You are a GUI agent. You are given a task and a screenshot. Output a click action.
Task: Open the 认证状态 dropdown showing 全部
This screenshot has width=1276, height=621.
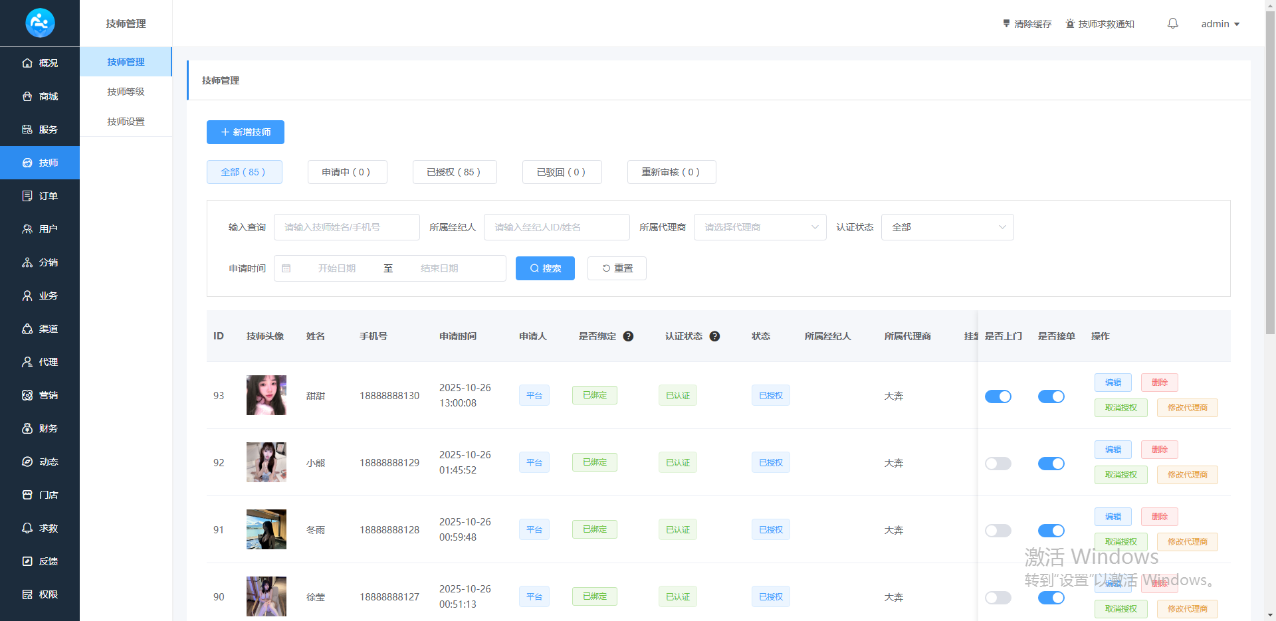pyautogui.click(x=947, y=227)
